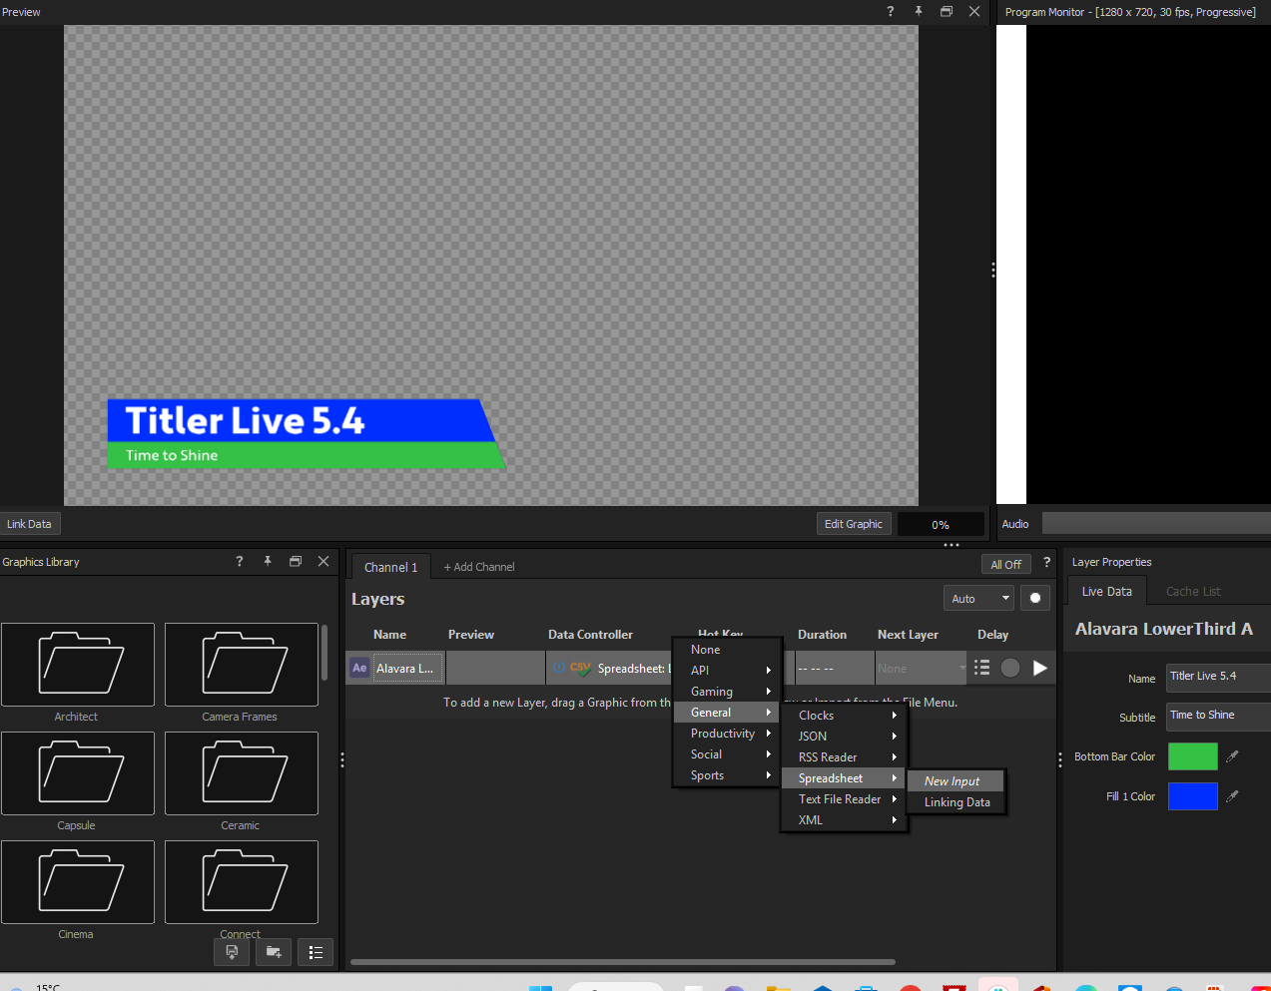1271x991 pixels.
Task: Click the CSV spreadsheet icon in layer row
Action: [580, 668]
